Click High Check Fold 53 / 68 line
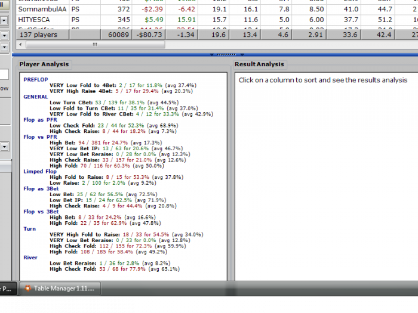This screenshot has height=313, width=418. click(x=115, y=269)
